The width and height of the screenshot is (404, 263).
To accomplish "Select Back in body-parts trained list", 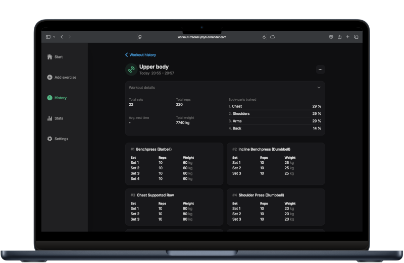I will pyautogui.click(x=275, y=128).
